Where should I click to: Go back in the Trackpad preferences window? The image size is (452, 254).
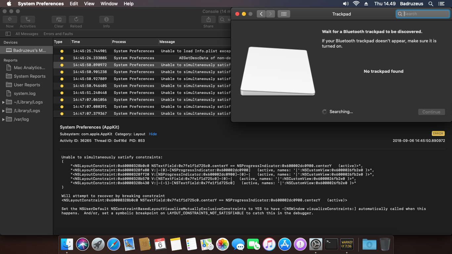[x=261, y=14]
